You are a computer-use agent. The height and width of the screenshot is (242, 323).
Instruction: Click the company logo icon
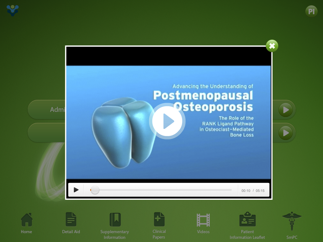tap(13, 10)
